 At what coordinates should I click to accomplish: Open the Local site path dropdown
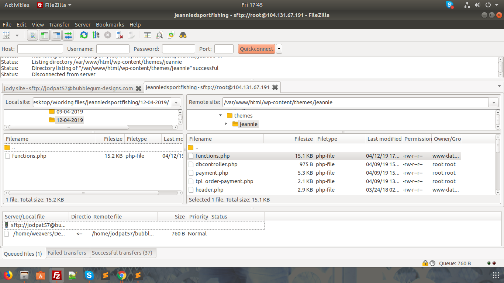(x=176, y=102)
